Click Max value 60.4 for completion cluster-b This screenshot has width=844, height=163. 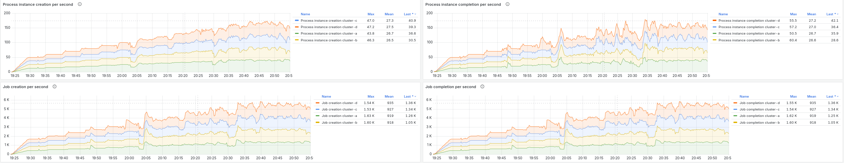pyautogui.click(x=793, y=40)
